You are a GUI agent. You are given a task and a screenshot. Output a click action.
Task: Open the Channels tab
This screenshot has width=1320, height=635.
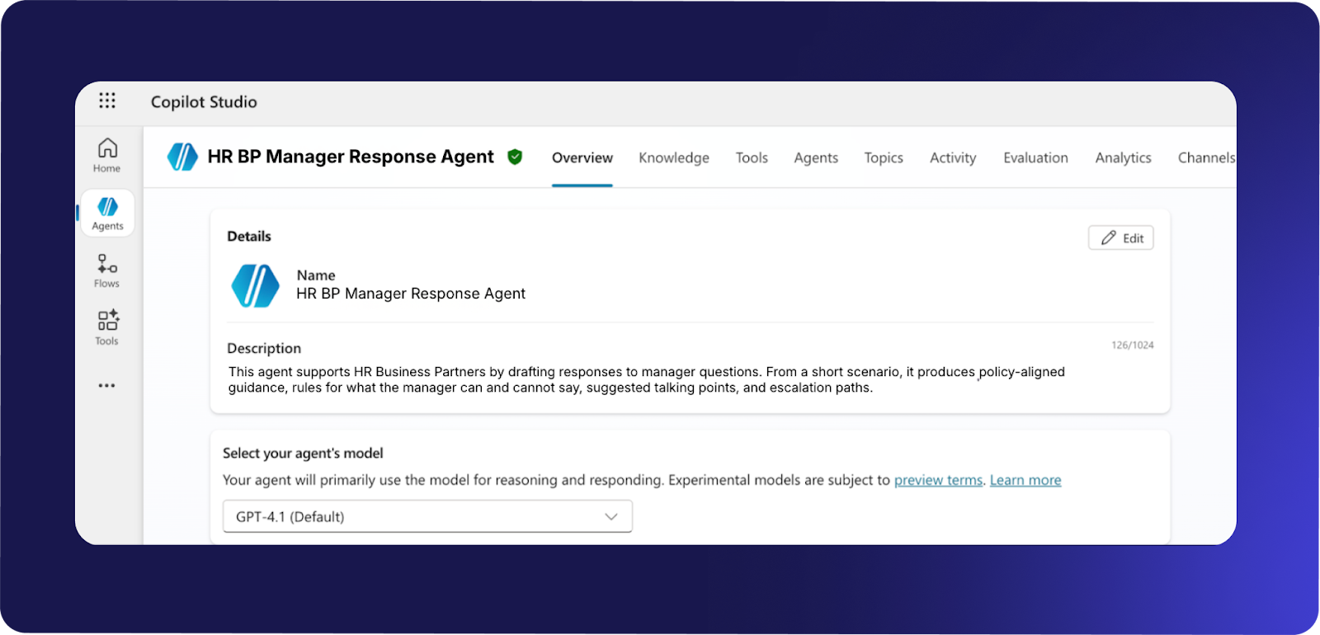click(1205, 158)
